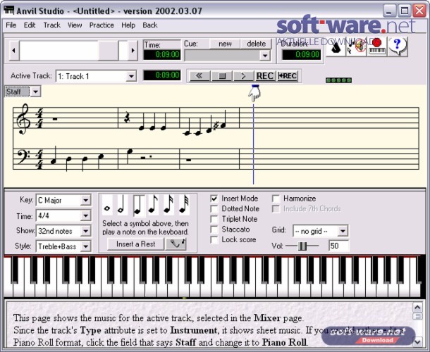
Task: Click the hand-shaped playback position marker
Action: tap(254, 93)
